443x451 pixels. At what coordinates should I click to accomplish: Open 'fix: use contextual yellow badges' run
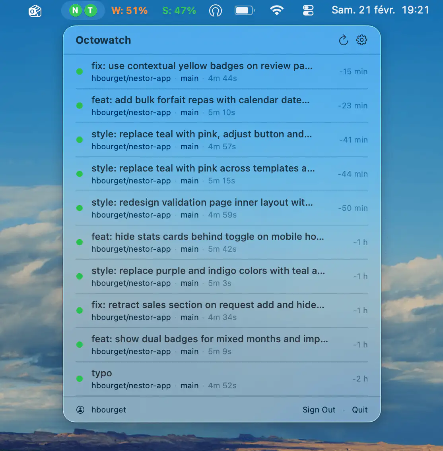tap(222, 71)
